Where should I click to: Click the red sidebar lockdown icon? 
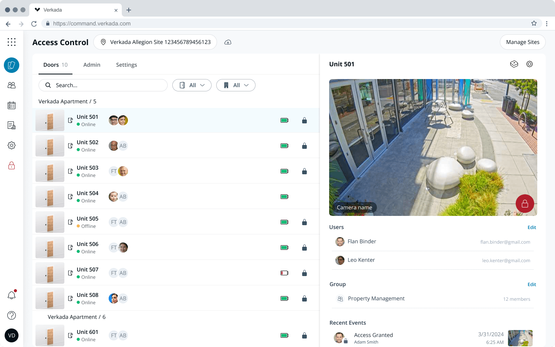click(x=12, y=166)
